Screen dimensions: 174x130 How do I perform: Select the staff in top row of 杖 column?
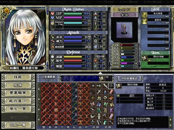pyautogui.click(x=74, y=86)
